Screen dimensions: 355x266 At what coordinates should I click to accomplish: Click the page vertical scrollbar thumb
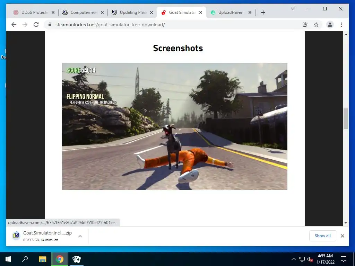(346, 118)
